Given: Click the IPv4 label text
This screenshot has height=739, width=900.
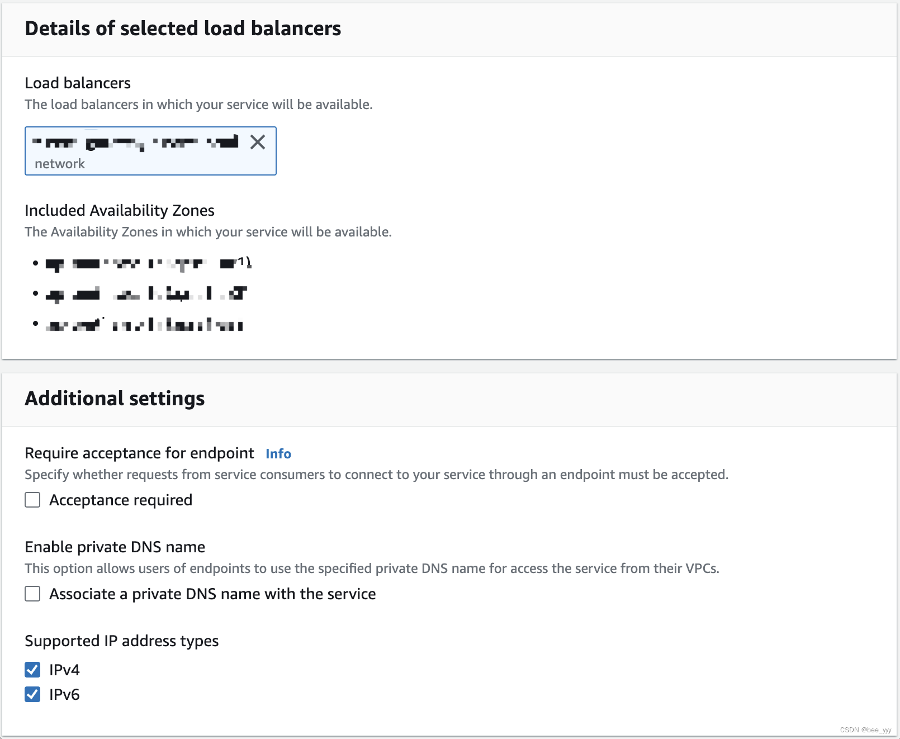Looking at the screenshot, I should 64,670.
